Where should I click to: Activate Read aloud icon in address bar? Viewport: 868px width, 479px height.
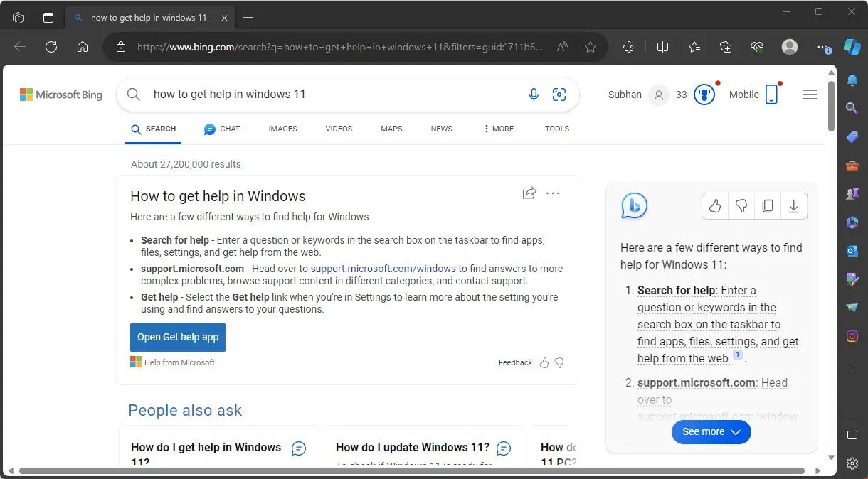click(562, 47)
